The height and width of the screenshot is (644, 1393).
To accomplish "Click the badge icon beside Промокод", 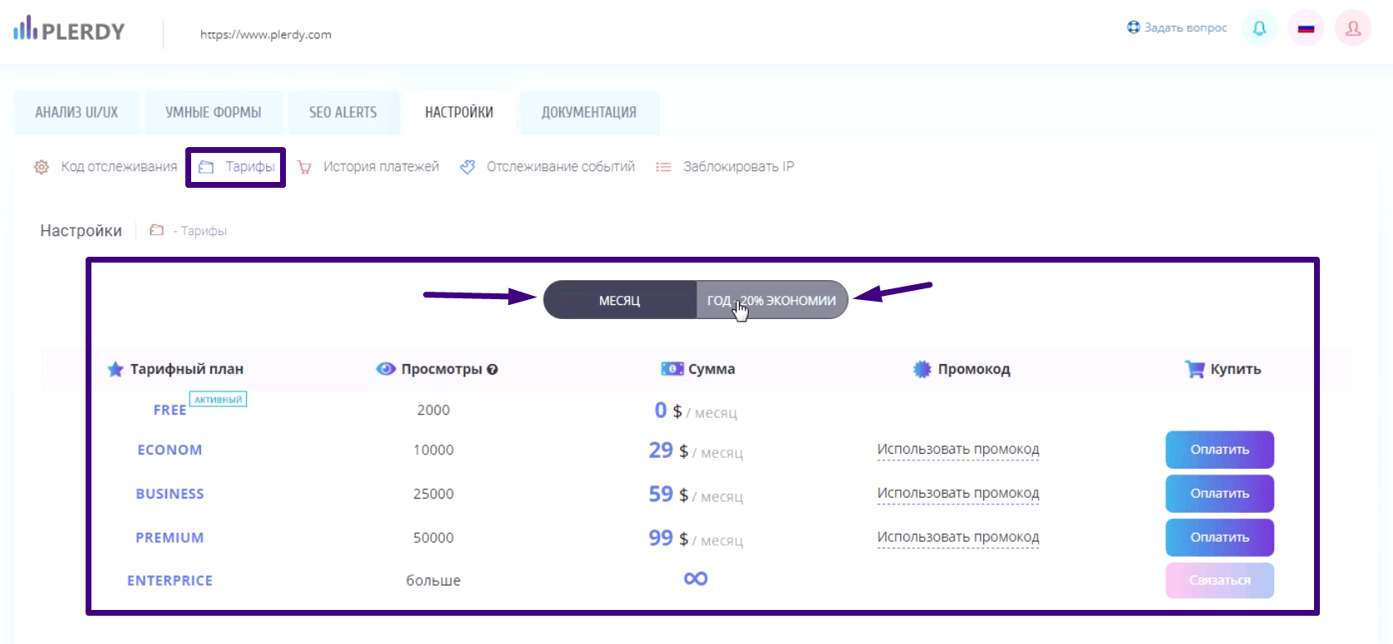I will (922, 369).
